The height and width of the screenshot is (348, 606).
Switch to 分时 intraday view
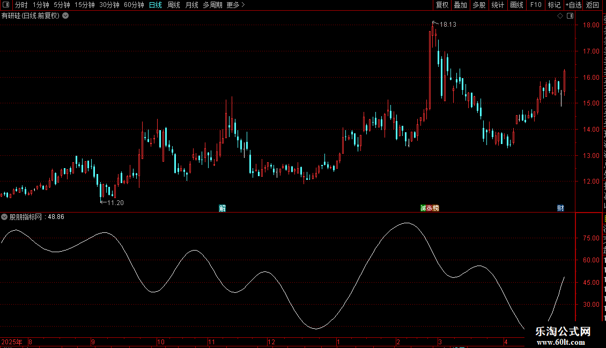(x=21, y=5)
